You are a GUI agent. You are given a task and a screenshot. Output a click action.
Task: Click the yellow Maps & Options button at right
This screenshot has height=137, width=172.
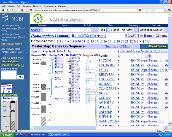(x=157, y=46)
